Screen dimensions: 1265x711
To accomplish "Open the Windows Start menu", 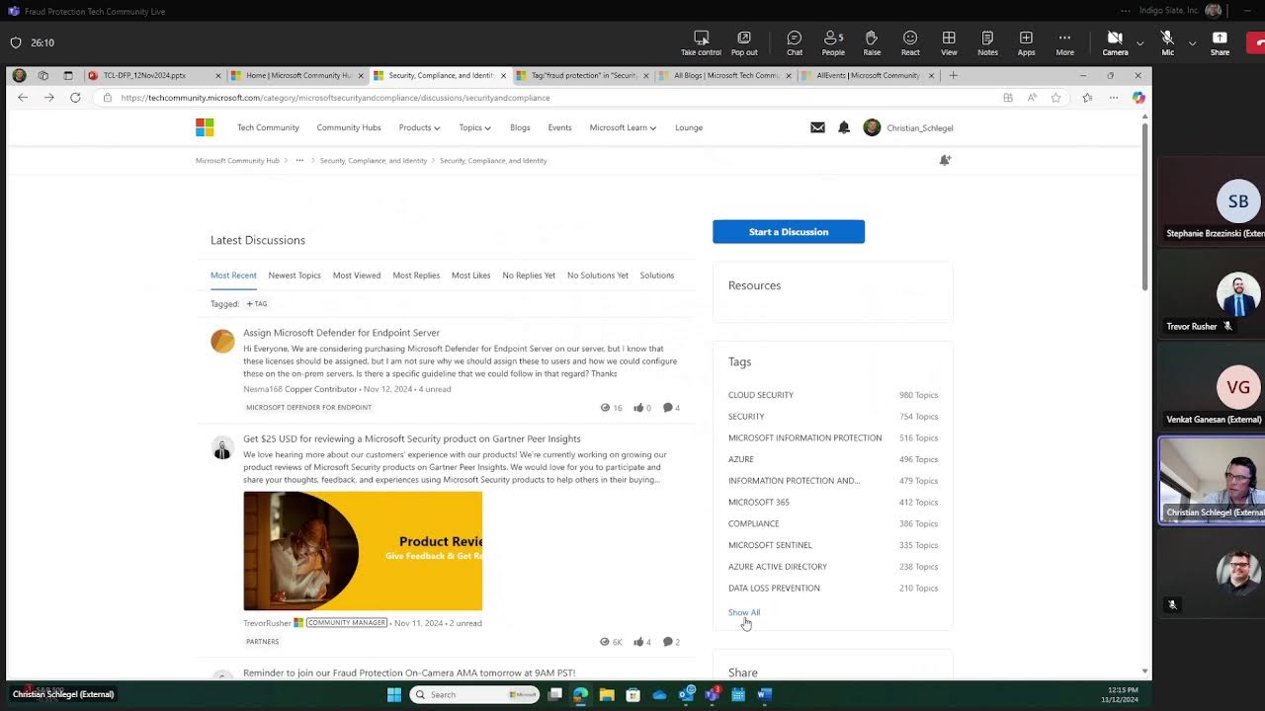I will click(394, 694).
